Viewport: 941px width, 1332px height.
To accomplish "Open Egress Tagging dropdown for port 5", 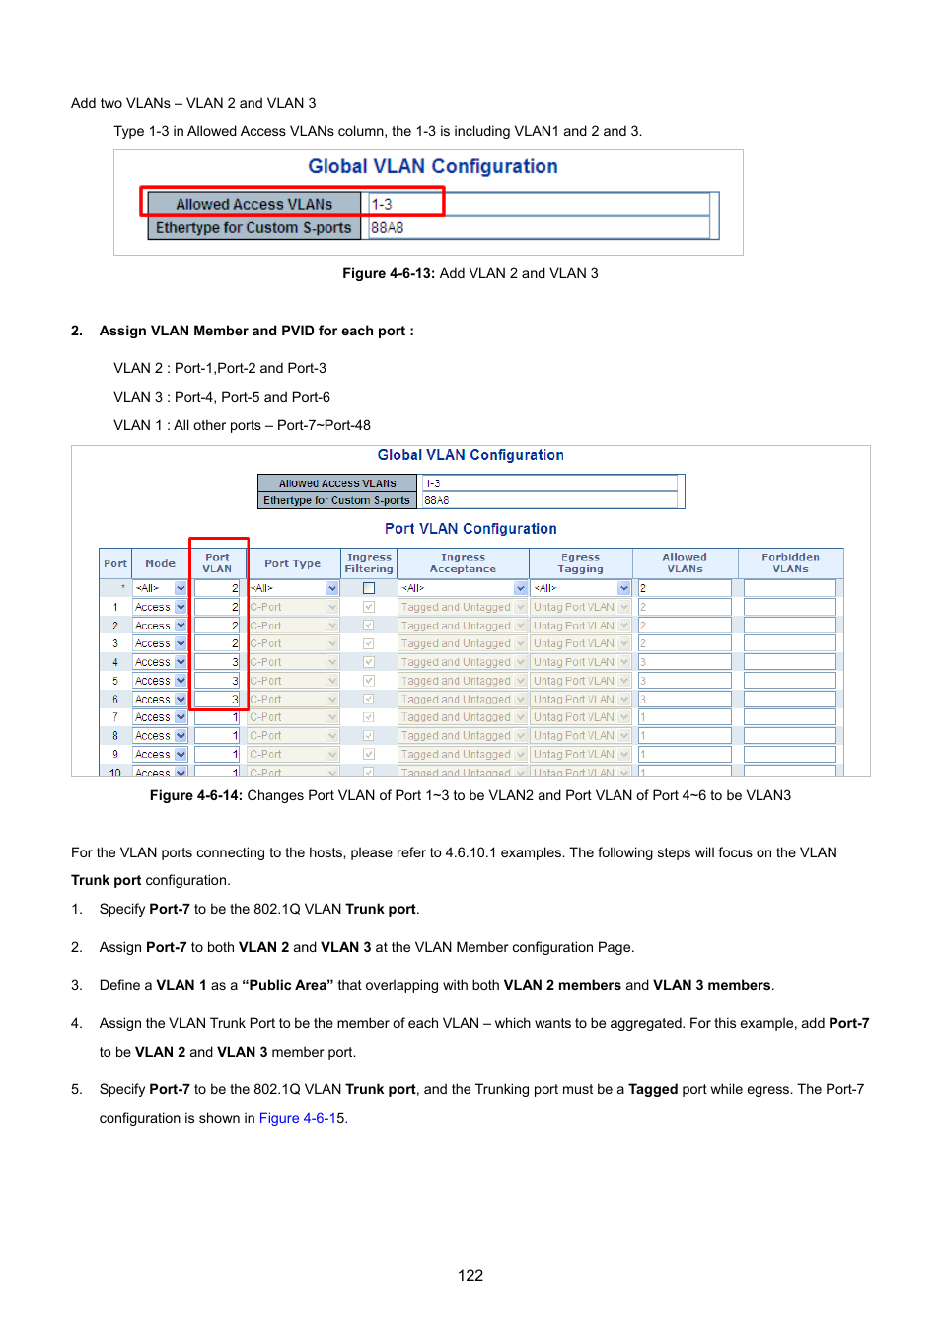I will (x=581, y=681).
